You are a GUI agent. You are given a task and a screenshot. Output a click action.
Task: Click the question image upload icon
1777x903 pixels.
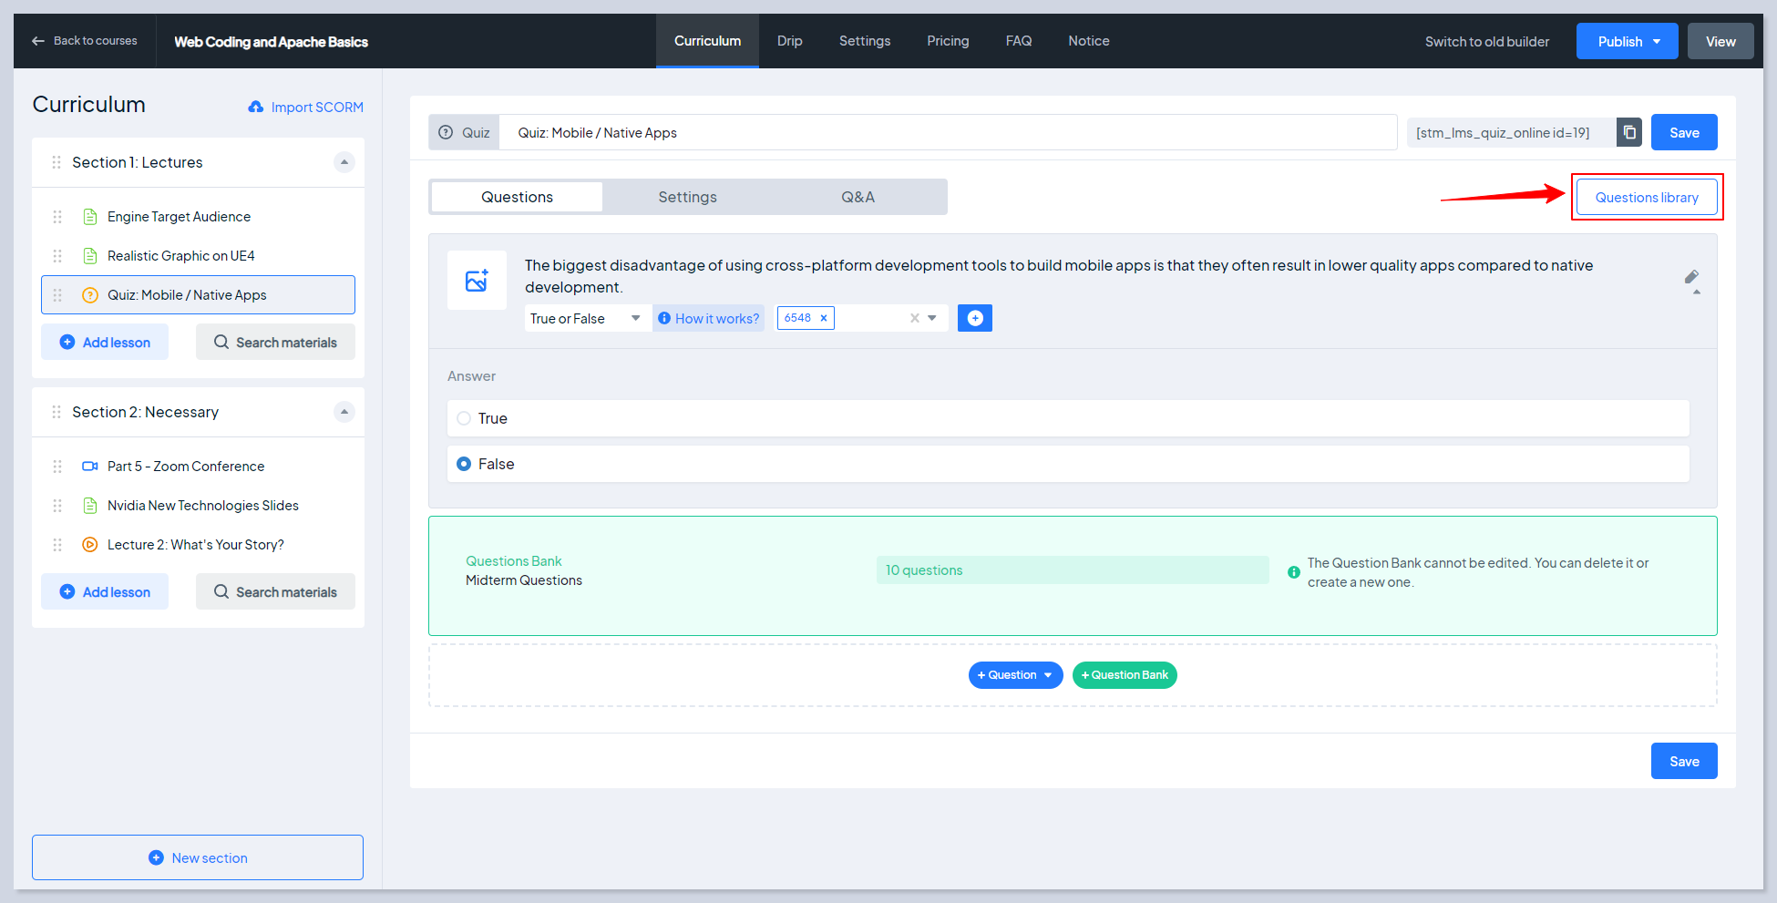point(477,281)
